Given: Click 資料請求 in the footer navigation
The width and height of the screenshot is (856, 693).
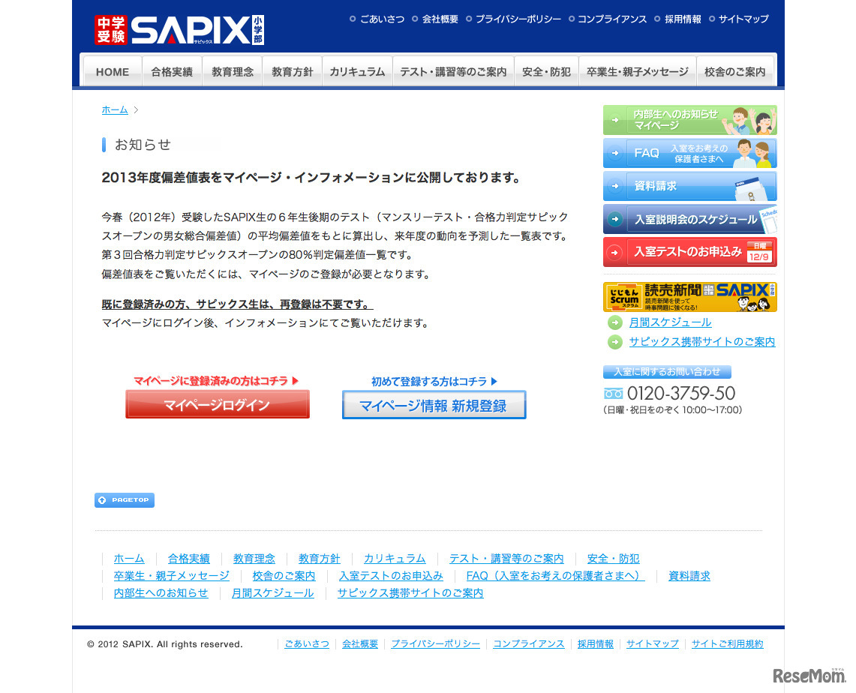Looking at the screenshot, I should click(689, 576).
